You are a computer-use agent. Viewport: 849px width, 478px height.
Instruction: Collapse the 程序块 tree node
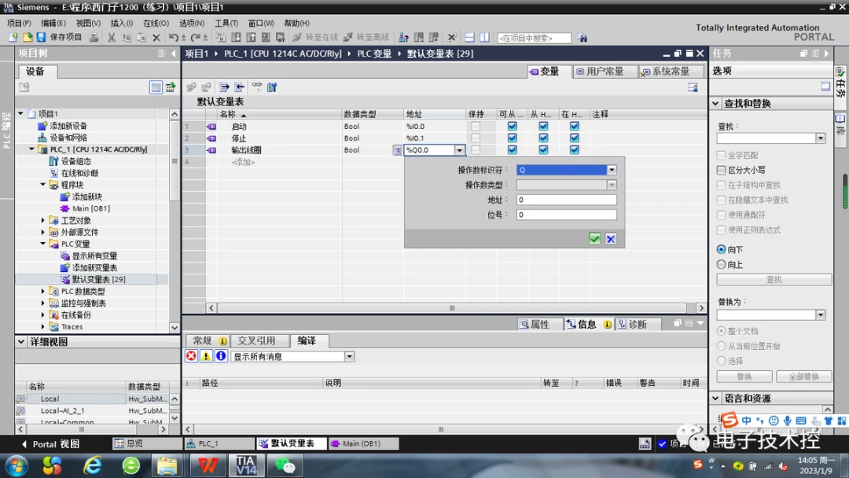[x=42, y=185]
